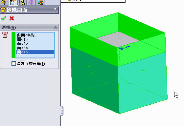Screen dimensions: 184x126
Task: Open the FeatureManager design tree tab
Action: [x=4, y=2]
